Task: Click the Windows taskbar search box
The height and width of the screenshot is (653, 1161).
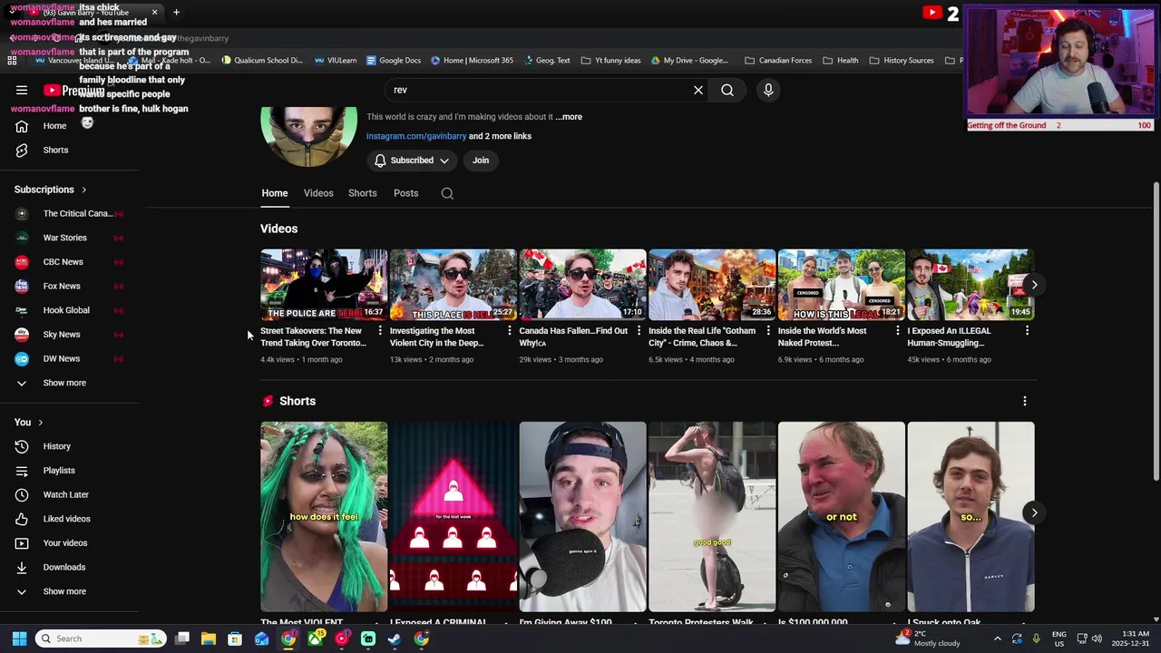Action: tap(102, 638)
